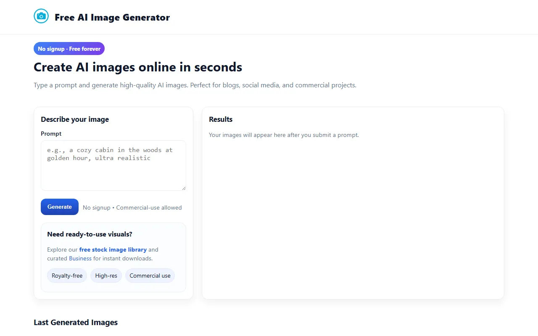Open the free stock image library link
Screen dimensions: 538x336
point(113,249)
